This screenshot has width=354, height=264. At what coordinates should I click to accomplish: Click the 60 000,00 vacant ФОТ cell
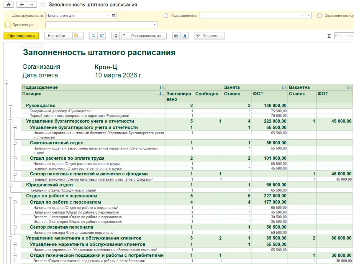pos(334,238)
